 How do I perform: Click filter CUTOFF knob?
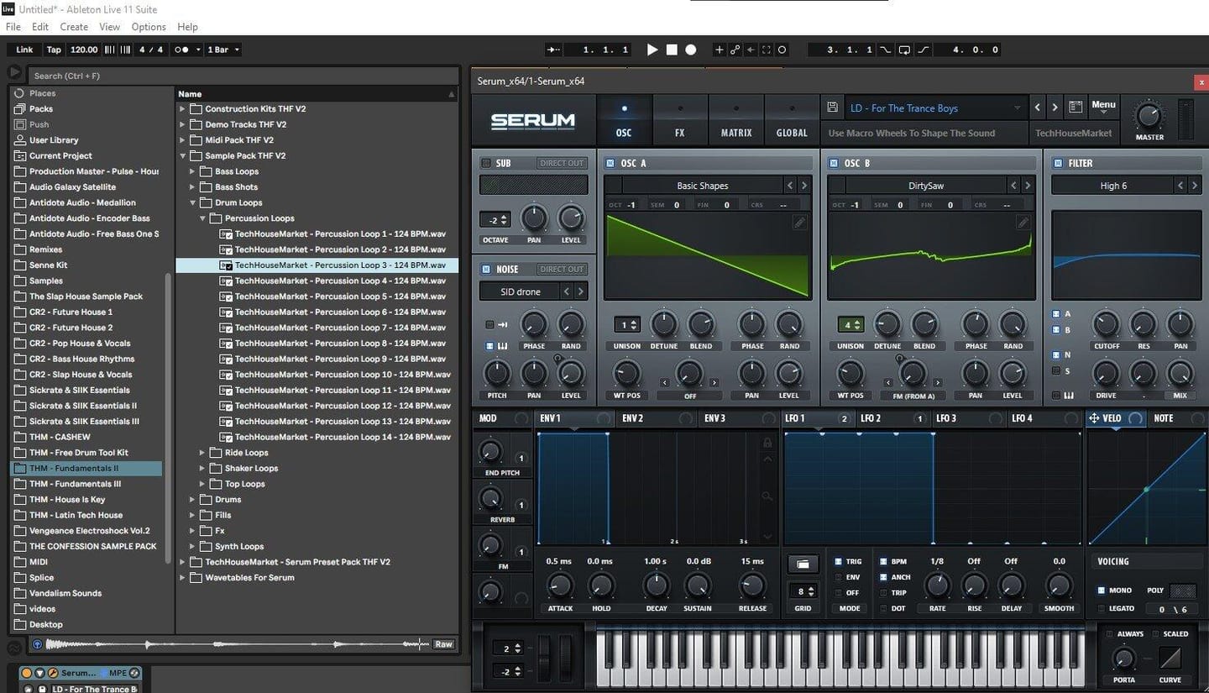pos(1106,323)
